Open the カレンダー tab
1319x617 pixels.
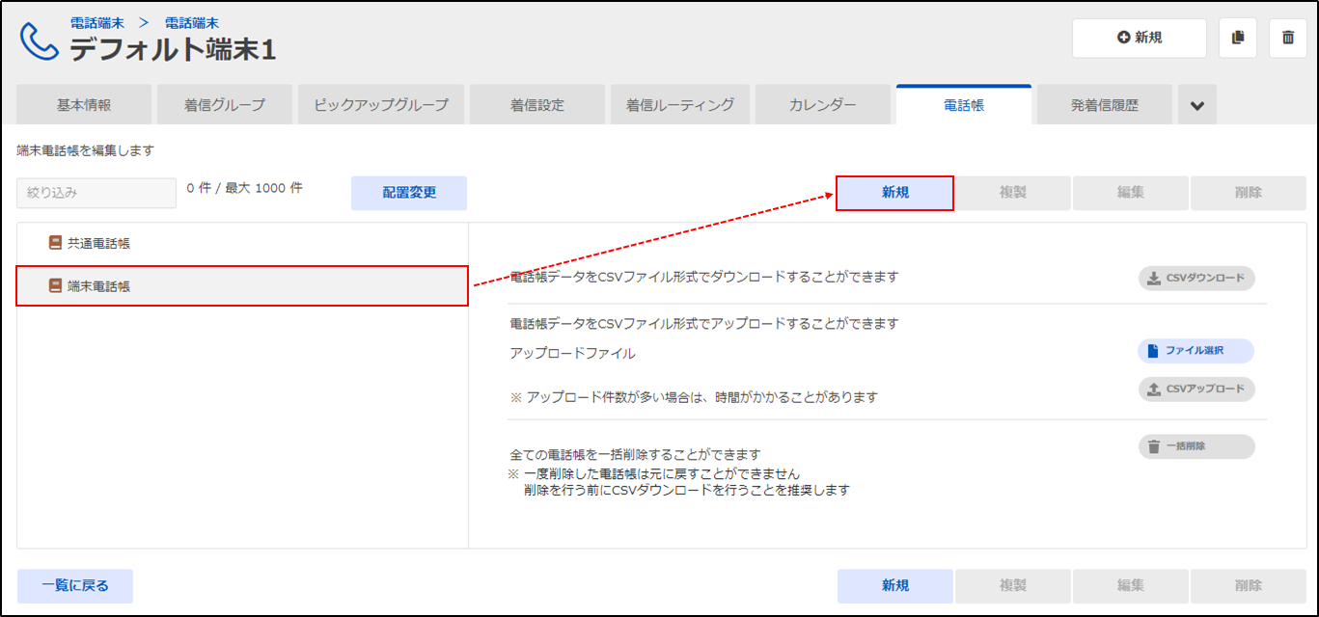coord(822,105)
